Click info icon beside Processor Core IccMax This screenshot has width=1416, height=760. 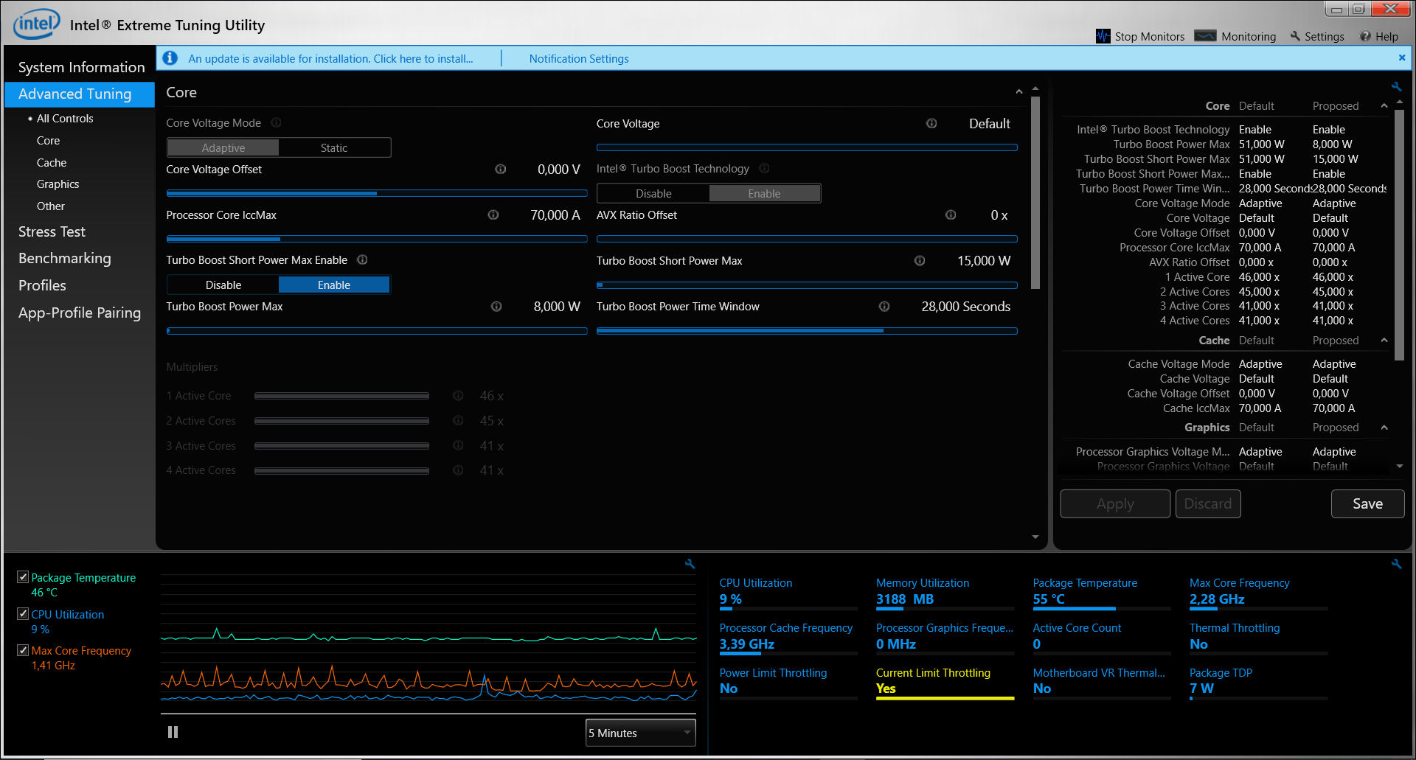click(493, 215)
